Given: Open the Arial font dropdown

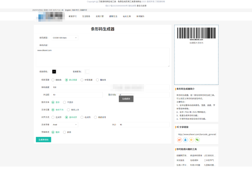Looking at the screenshot, I should coord(64,125).
